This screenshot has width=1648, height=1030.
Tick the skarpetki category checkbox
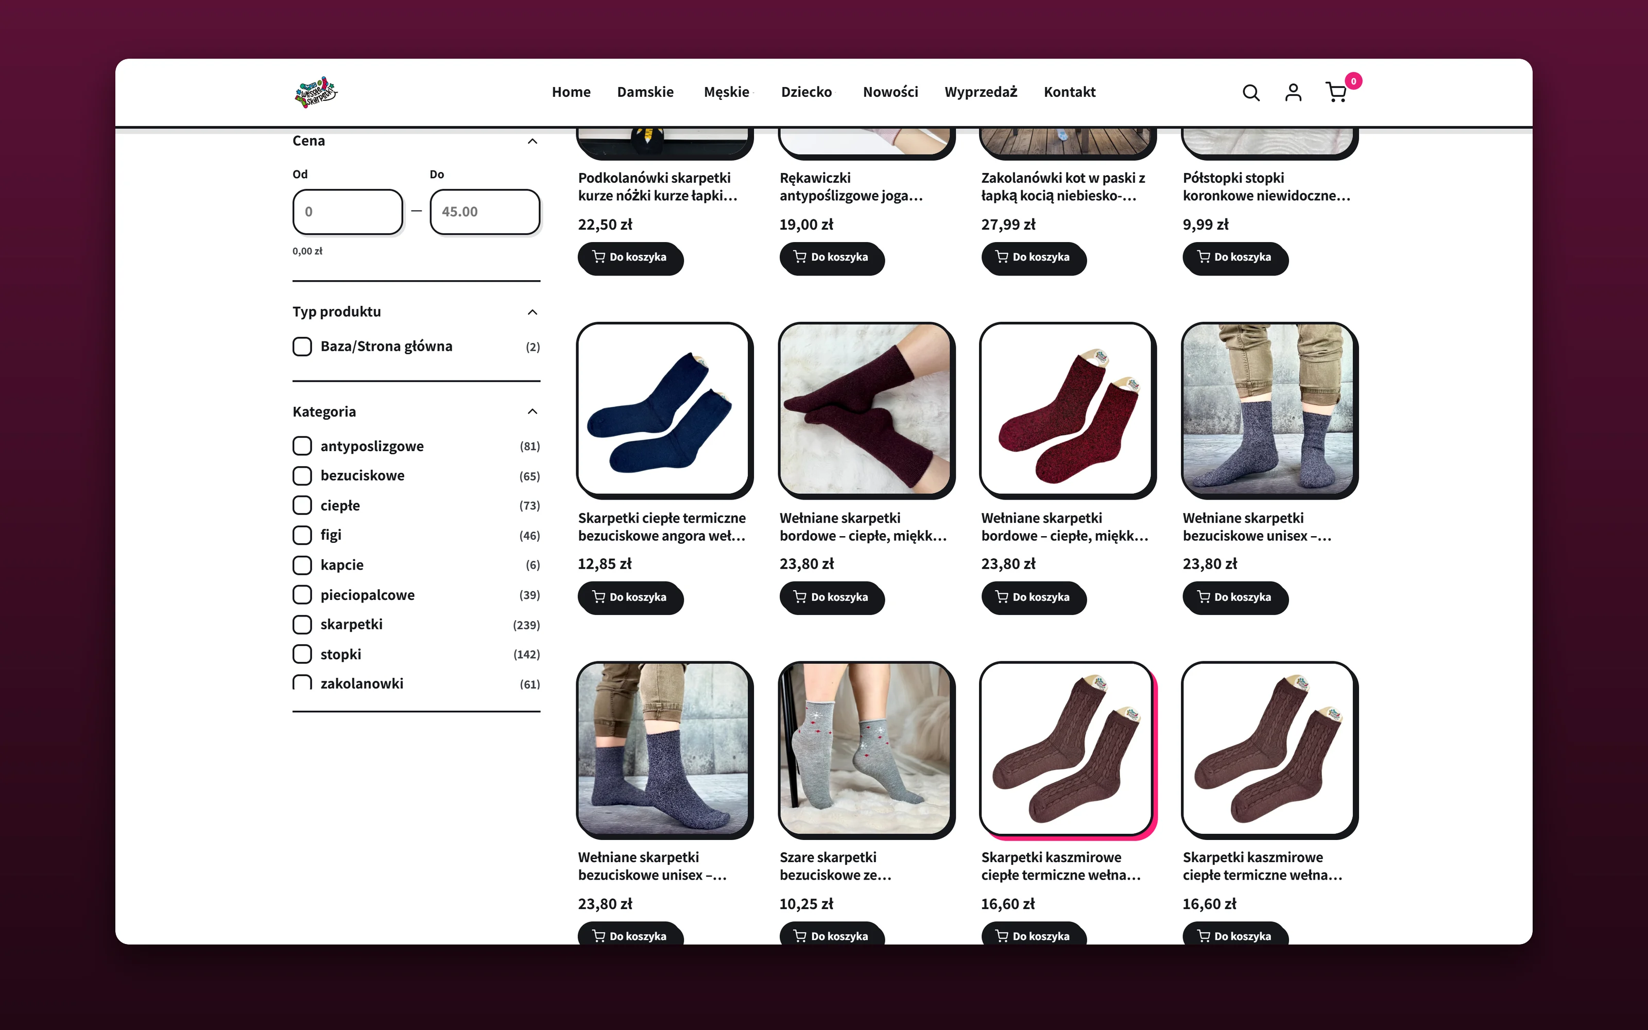(302, 624)
